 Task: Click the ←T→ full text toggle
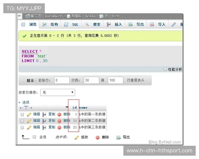click(26, 108)
